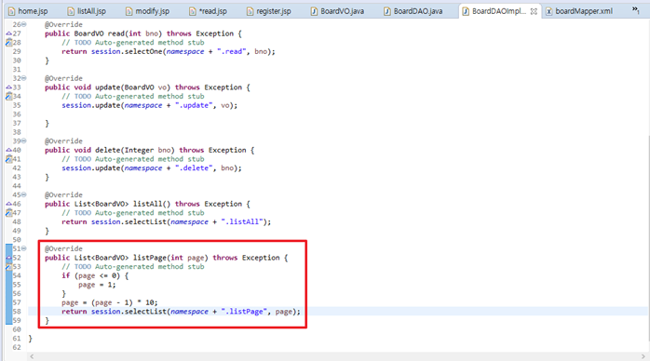Click the home.jsp file icon
650x361 pixels.
click(x=11, y=11)
